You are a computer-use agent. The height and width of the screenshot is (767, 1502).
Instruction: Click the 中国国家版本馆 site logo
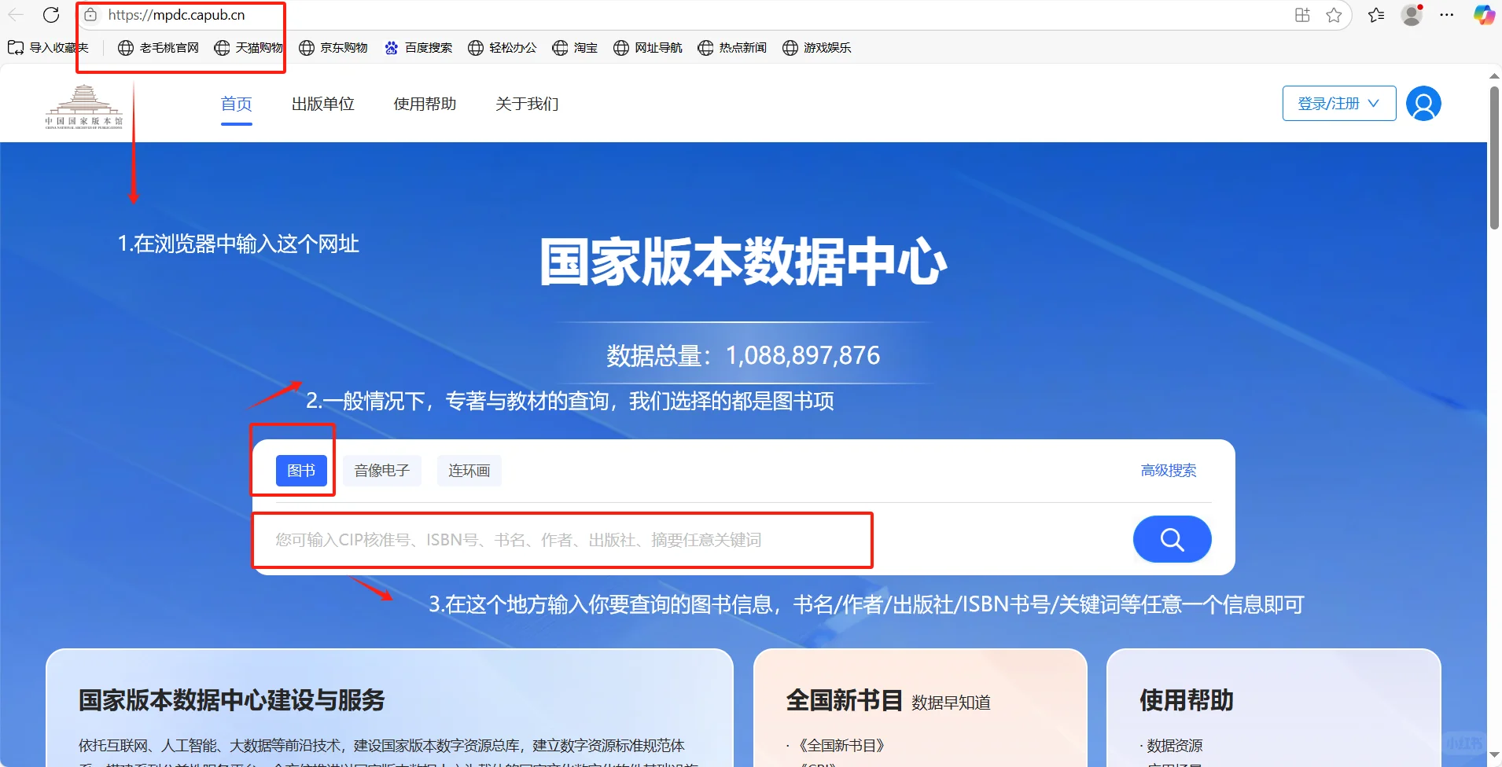point(84,105)
